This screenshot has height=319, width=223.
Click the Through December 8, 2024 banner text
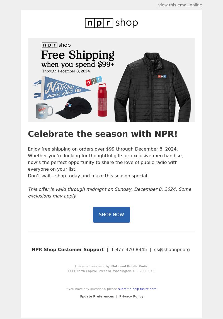(x=66, y=71)
